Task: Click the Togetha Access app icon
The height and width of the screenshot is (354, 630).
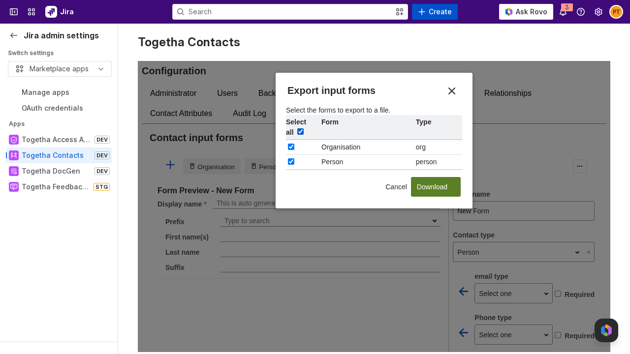Action: [x=14, y=140]
